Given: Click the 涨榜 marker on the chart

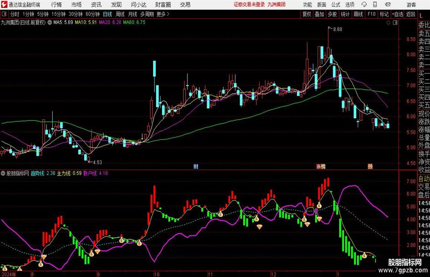Looking at the screenshot, I should coord(321,166).
